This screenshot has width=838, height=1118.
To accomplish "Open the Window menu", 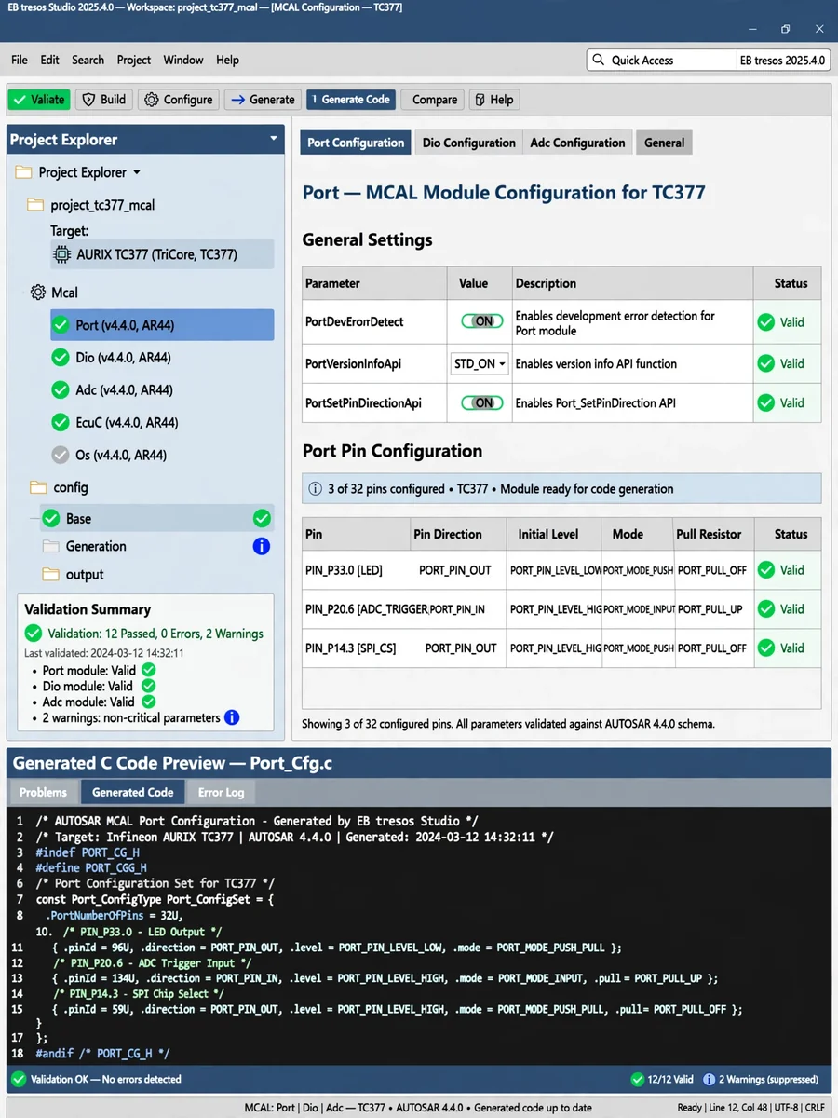I will pyautogui.click(x=183, y=60).
